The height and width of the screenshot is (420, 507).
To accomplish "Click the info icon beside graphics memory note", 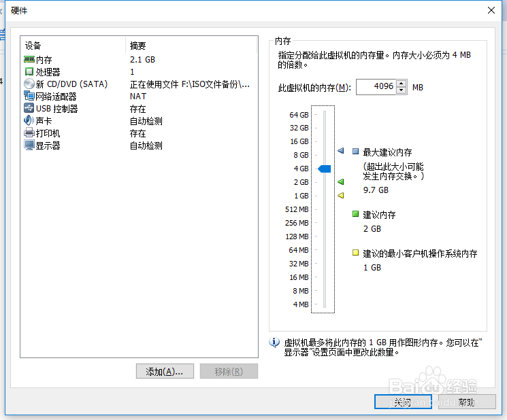I will click(274, 343).
